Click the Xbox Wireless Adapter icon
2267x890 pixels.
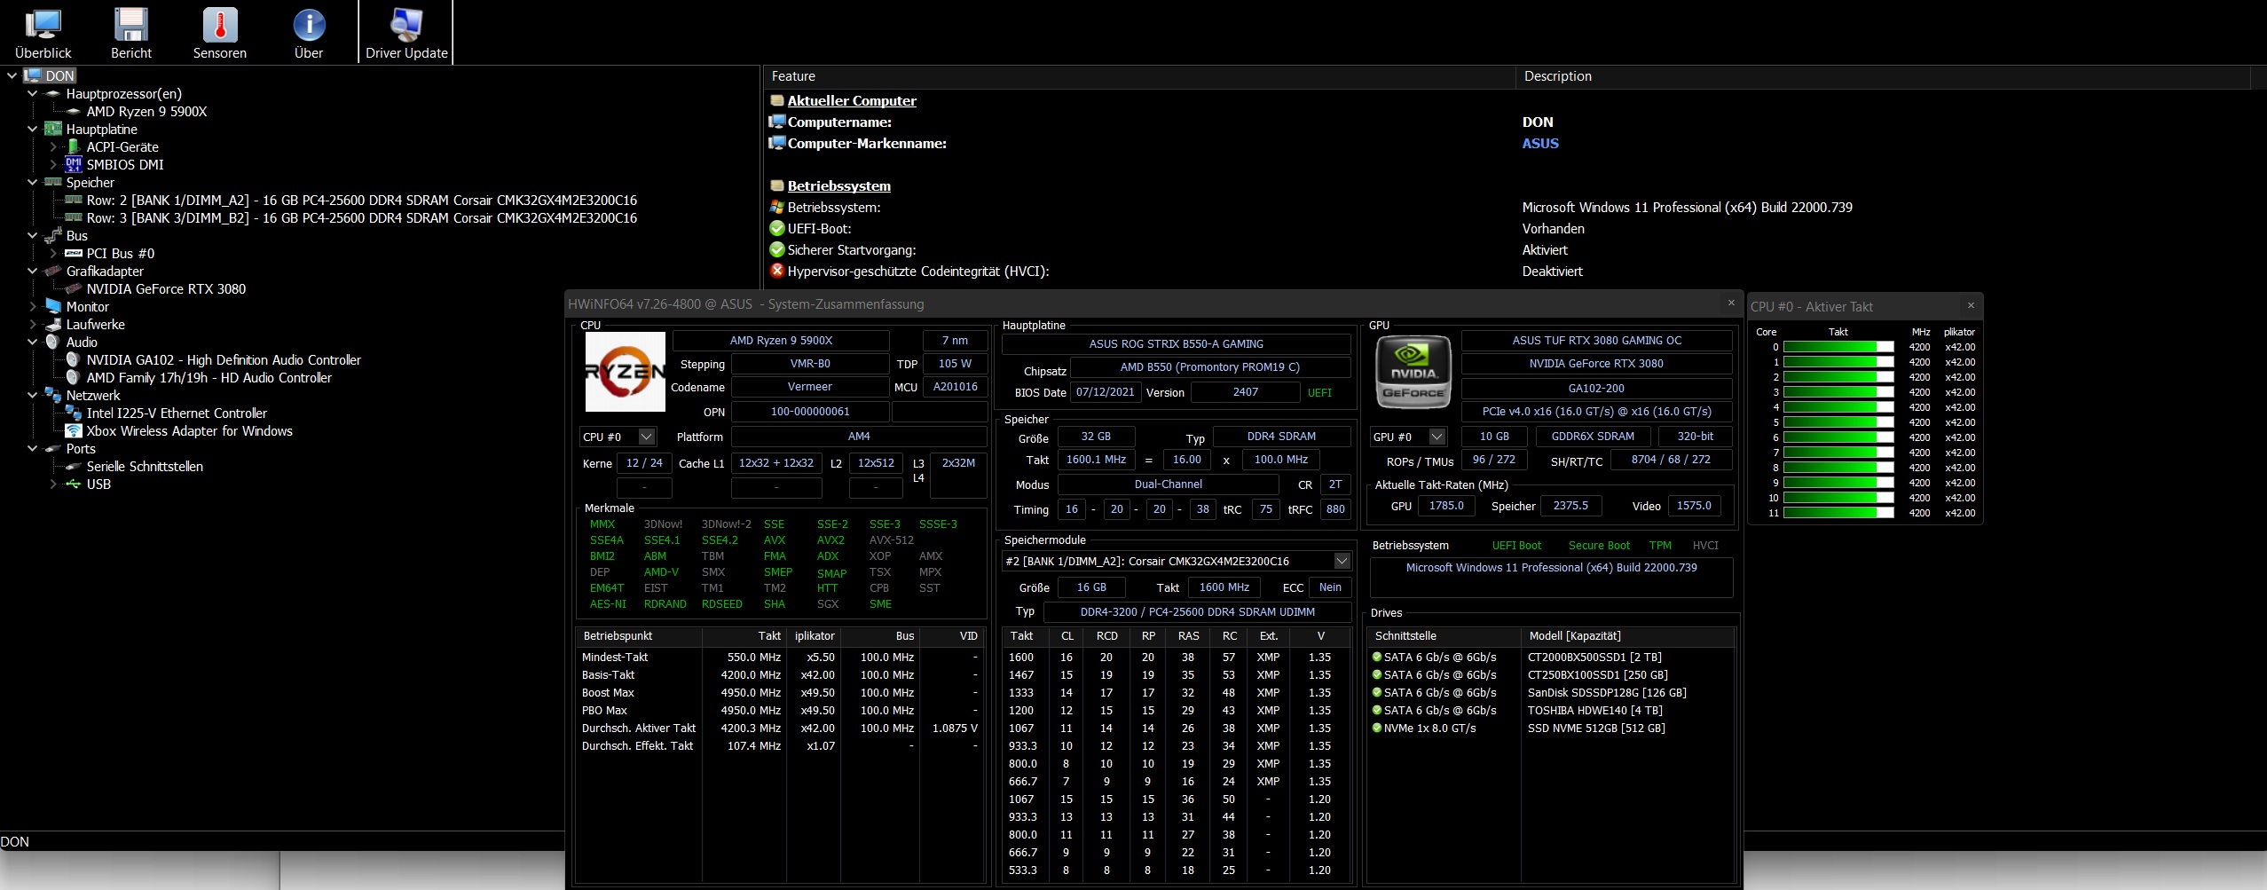pyautogui.click(x=74, y=430)
